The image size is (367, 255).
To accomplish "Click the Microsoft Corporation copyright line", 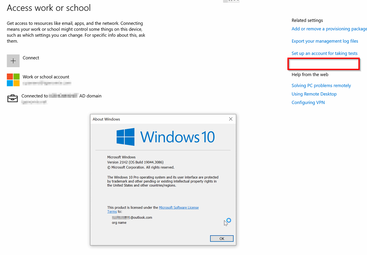I will [x=141, y=167].
